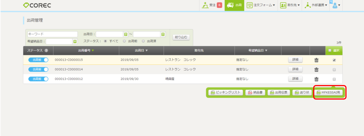The height and width of the screenshot is (136, 364).
Task: Open the user account menu
Action: tap(336, 5)
